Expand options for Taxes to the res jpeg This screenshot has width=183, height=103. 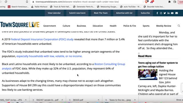coord(135,100)
